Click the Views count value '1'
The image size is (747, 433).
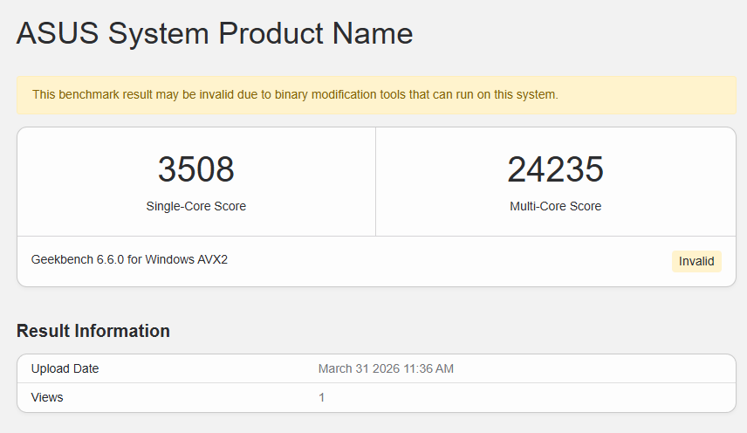tap(321, 397)
